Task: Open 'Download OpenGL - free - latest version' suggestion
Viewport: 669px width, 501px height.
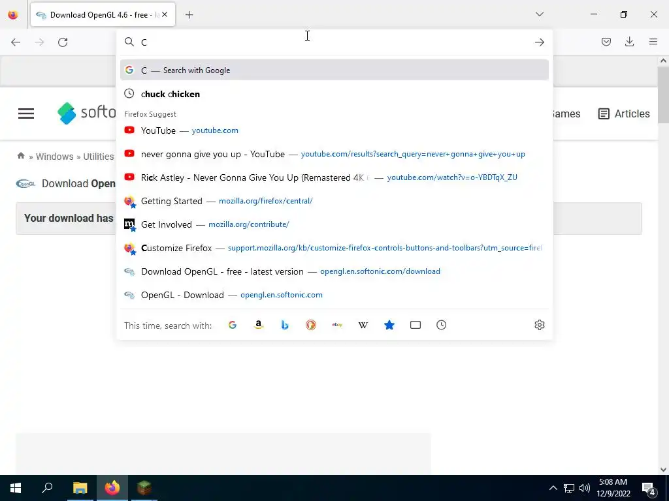Action: pyautogui.click(x=334, y=271)
